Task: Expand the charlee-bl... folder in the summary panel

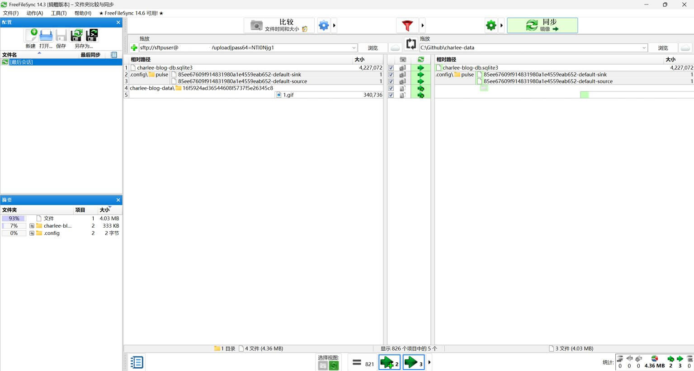Action: coord(31,226)
